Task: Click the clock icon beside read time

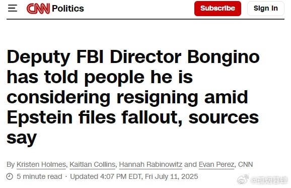Action: (x=10, y=176)
